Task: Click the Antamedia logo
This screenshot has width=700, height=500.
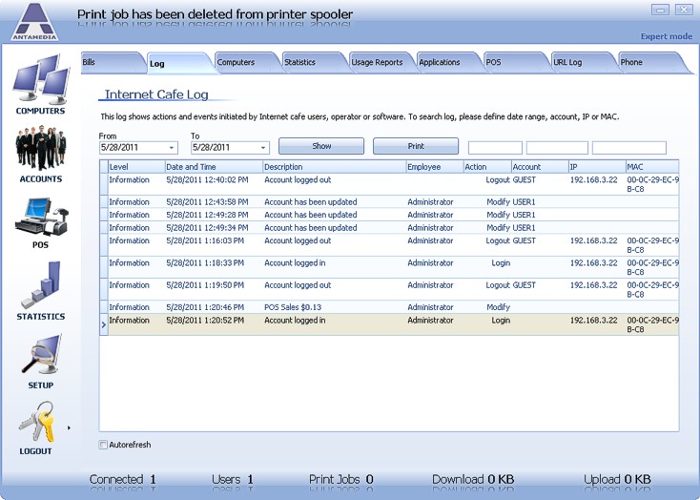Action: click(x=35, y=22)
